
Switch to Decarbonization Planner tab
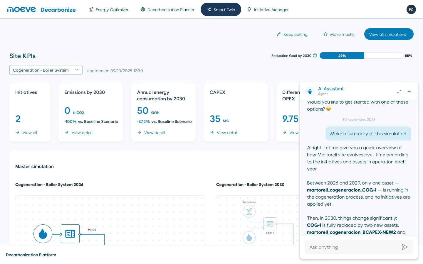click(x=167, y=10)
